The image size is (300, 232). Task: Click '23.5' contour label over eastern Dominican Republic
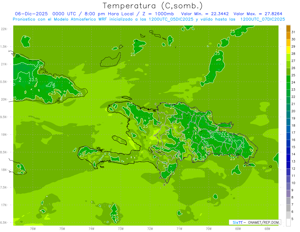[x=225, y=135]
